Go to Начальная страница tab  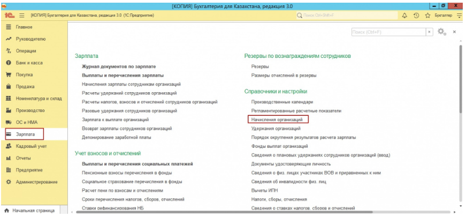coord(30,211)
